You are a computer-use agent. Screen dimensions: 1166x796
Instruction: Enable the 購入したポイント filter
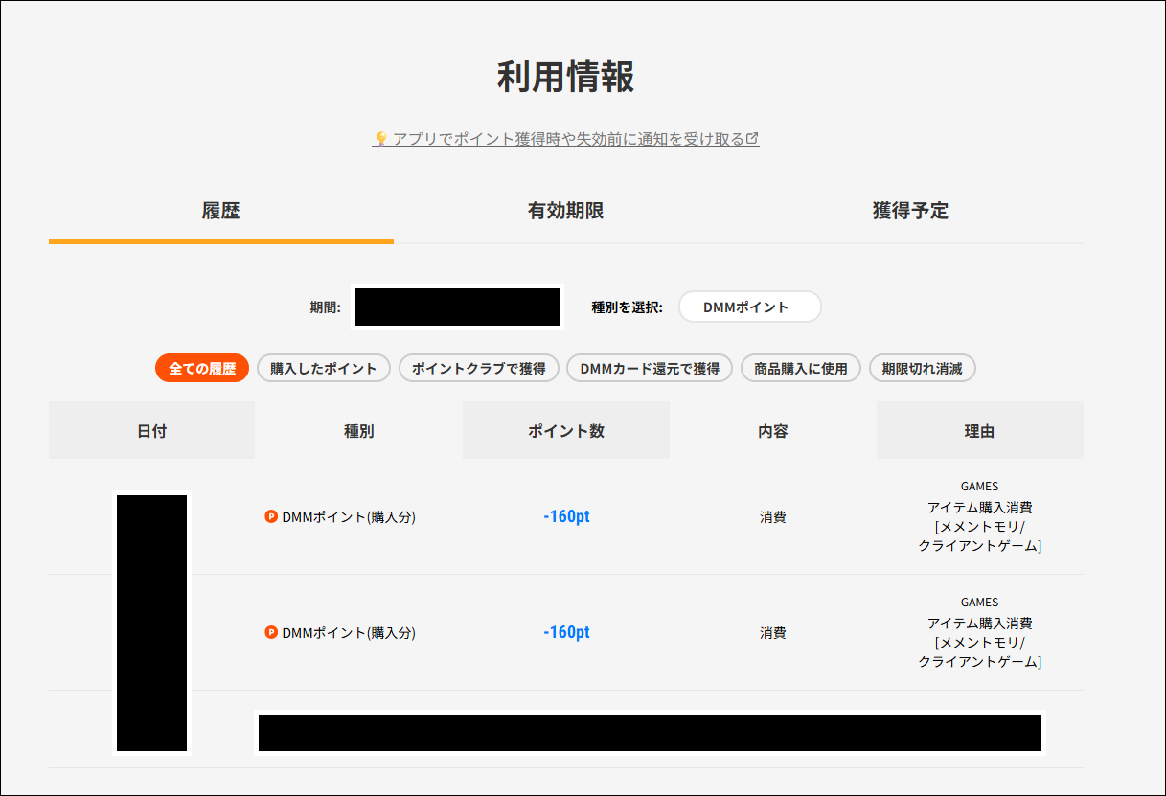point(323,368)
